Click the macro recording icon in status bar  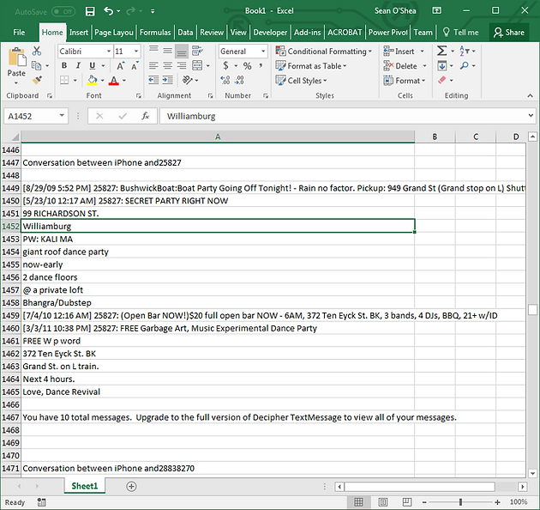tap(42, 502)
